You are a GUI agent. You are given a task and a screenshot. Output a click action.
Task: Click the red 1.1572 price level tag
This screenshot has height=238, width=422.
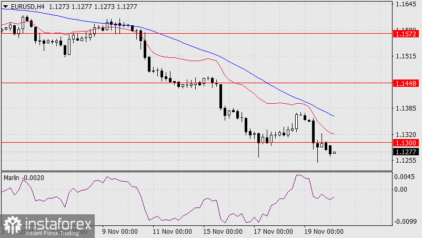pyautogui.click(x=405, y=33)
